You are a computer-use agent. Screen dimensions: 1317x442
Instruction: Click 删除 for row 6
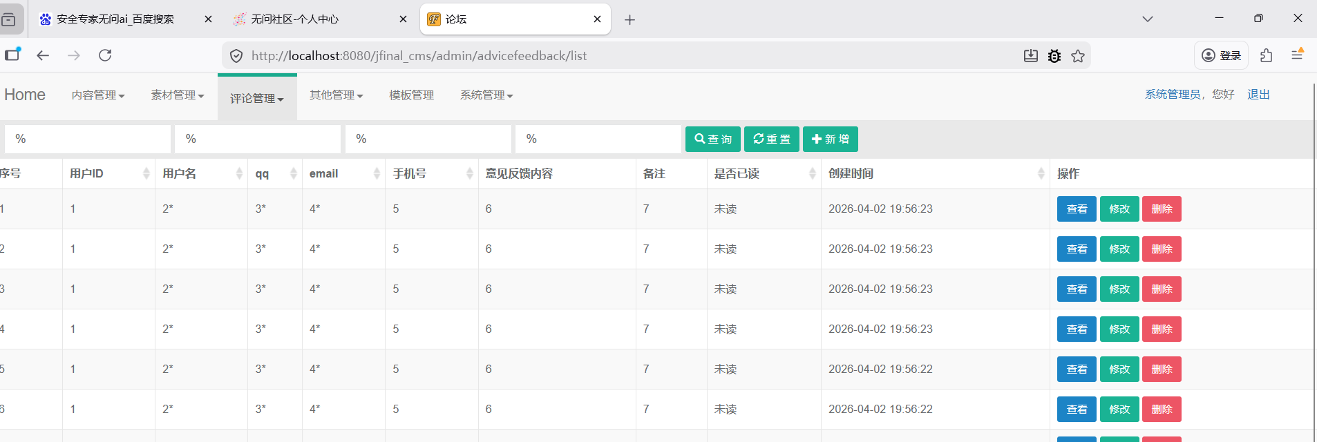pyautogui.click(x=1162, y=410)
